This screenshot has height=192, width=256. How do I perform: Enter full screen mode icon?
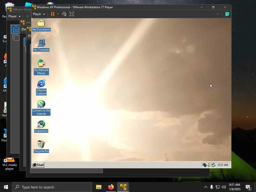click(x=72, y=14)
